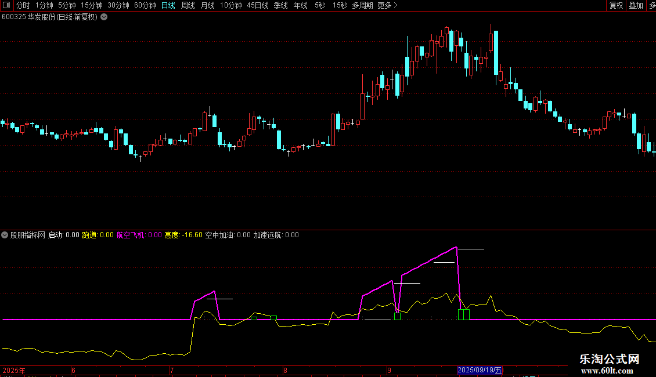This screenshot has width=656, height=377.
Task: Click the 空中加油: 0.00 indicator value
Action: (x=228, y=235)
